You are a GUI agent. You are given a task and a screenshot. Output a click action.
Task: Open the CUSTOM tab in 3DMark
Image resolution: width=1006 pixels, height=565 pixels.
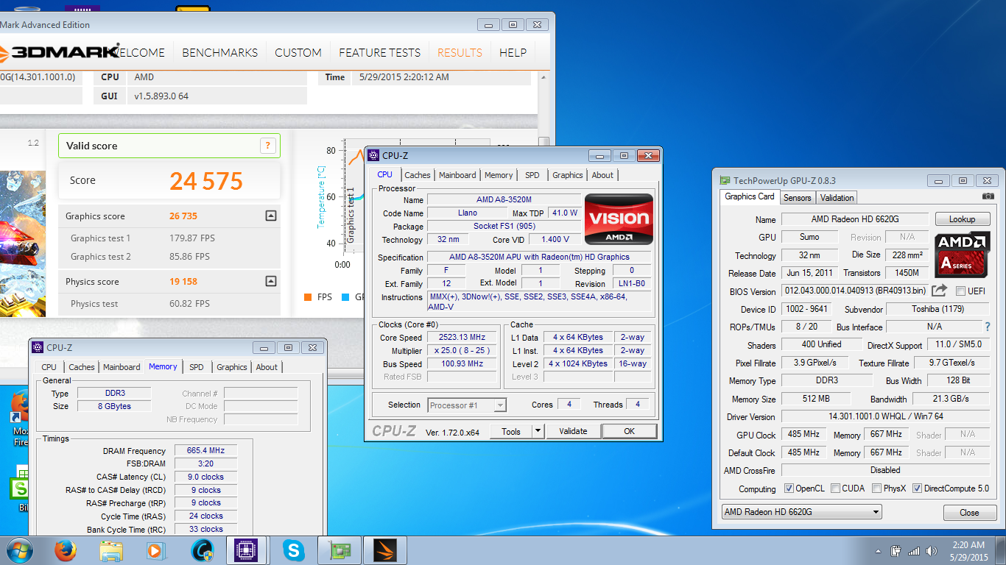(x=298, y=52)
